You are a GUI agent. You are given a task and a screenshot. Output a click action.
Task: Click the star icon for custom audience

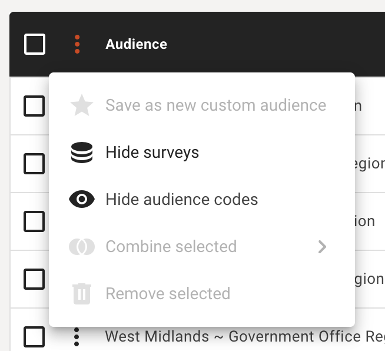(x=82, y=105)
